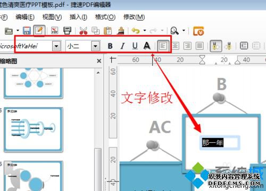Toggle Italic formatting
Viewport: 266px width, 191px height.
pyautogui.click(x=122, y=46)
